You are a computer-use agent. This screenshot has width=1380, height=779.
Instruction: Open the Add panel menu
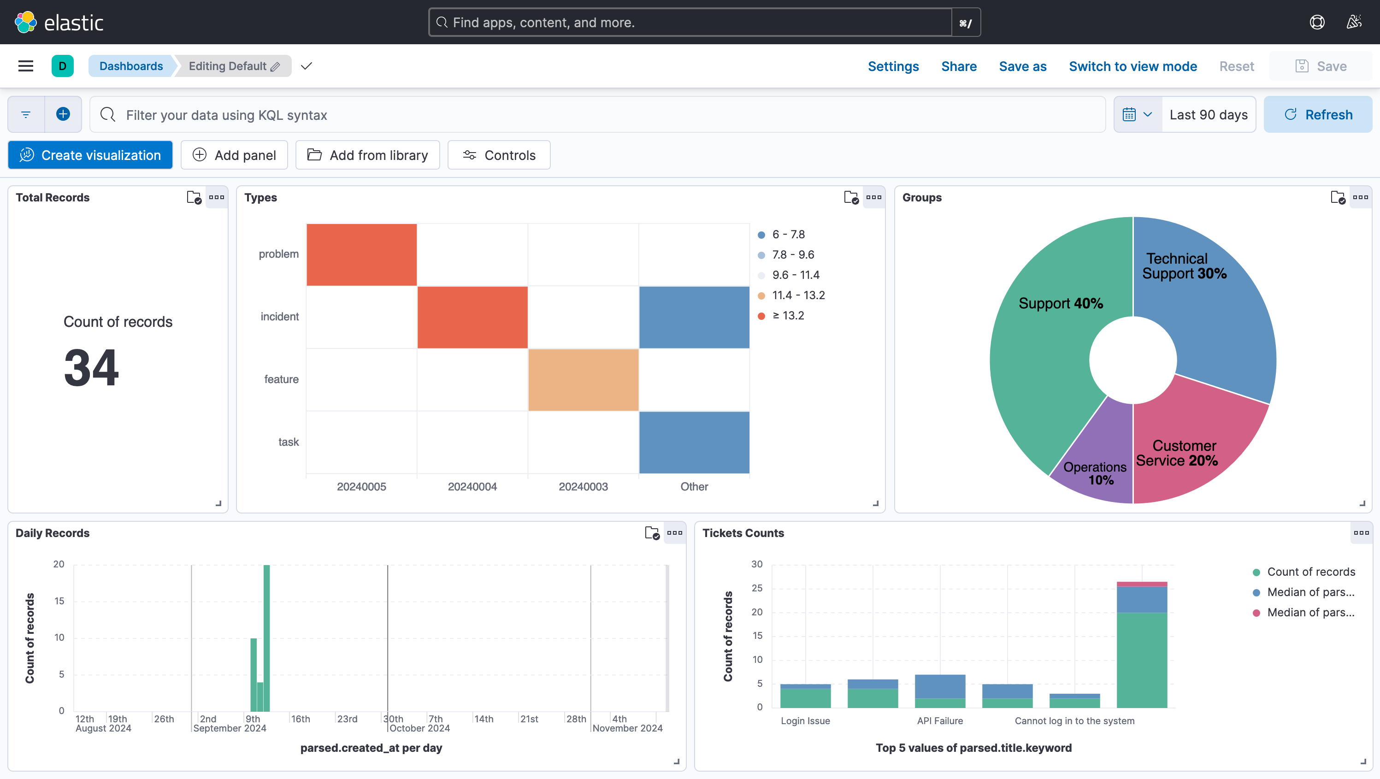tap(234, 155)
